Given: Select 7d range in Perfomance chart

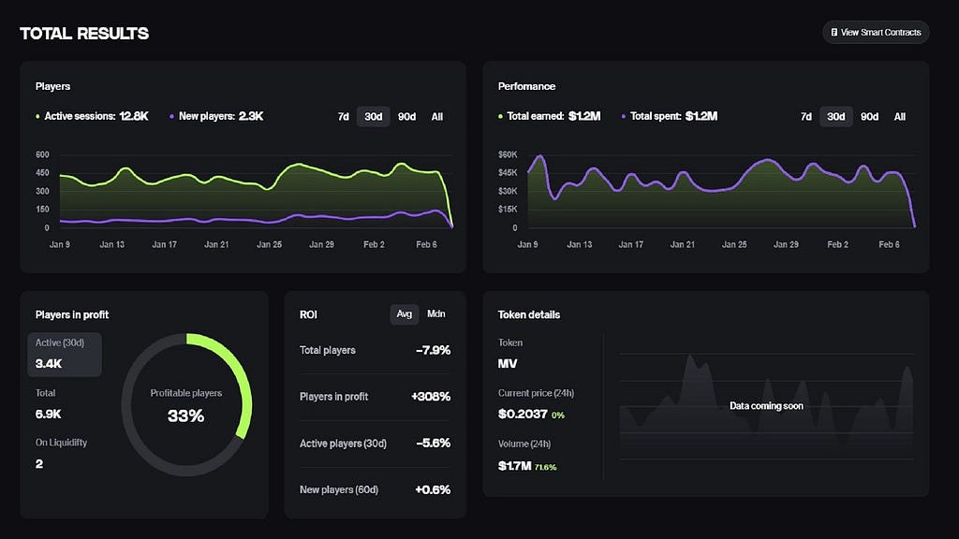Looking at the screenshot, I should click(x=806, y=116).
